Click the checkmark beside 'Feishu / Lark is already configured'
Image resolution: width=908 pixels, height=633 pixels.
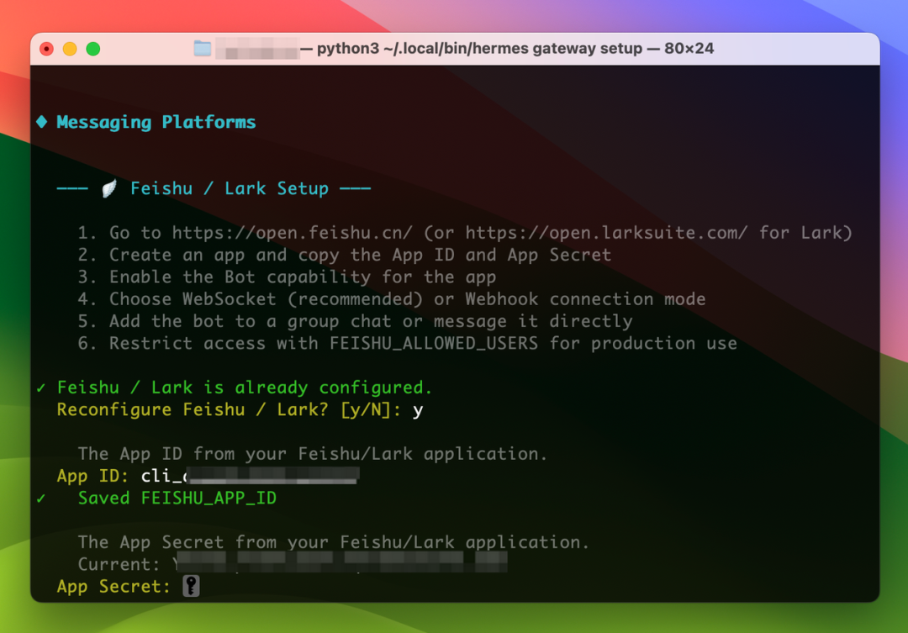(x=41, y=388)
